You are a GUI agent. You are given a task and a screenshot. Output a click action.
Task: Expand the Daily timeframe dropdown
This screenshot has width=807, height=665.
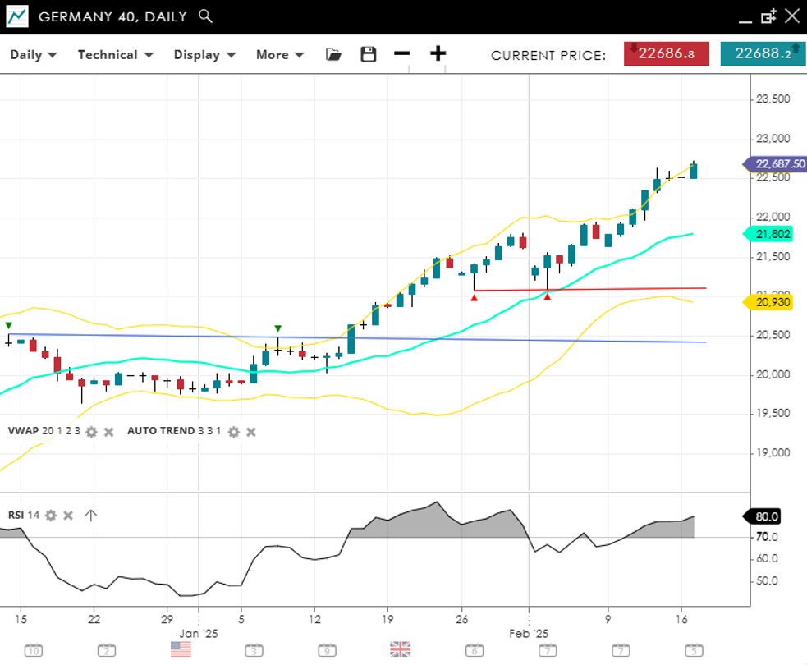(34, 55)
